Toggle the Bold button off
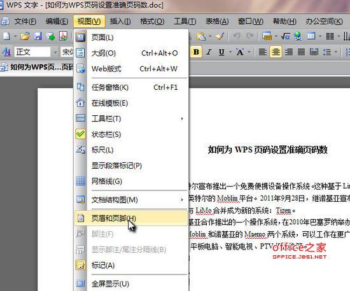Image resolution: width=350 pixels, height=291 pixels. coord(196,52)
